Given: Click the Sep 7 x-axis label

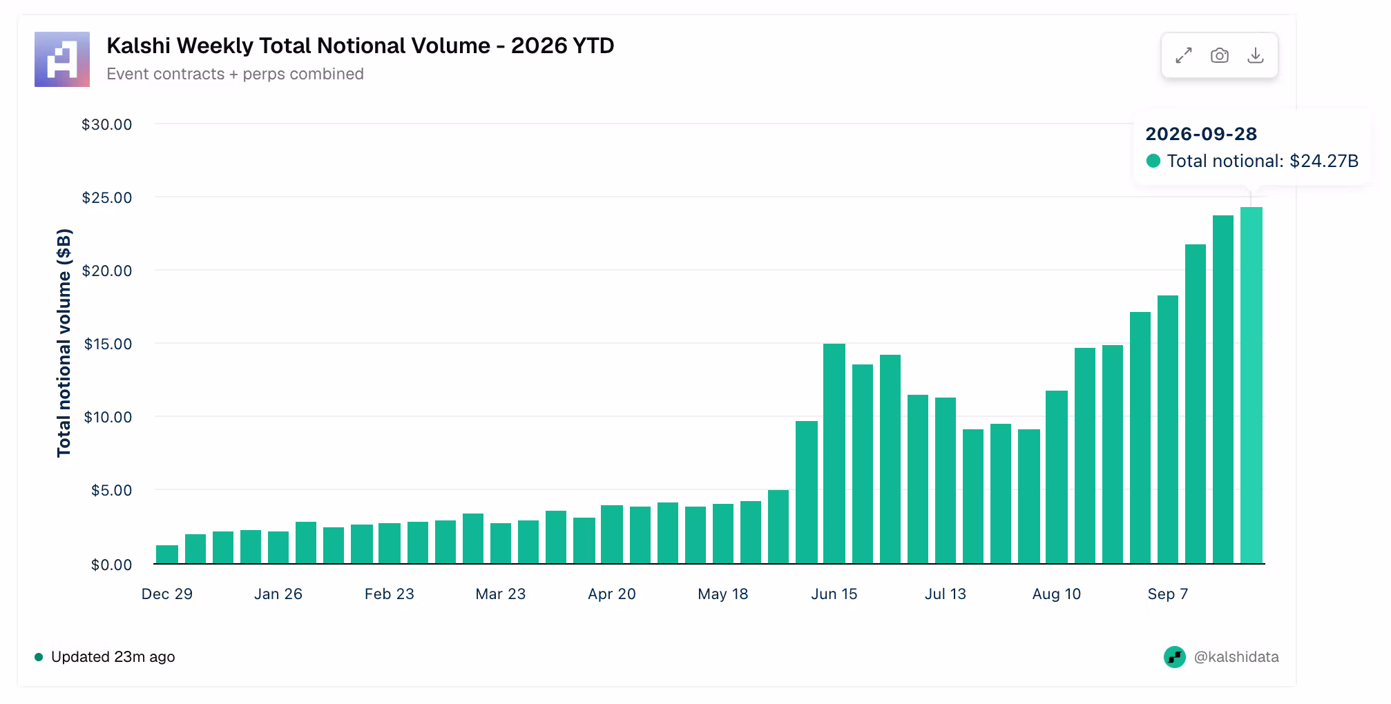Looking at the screenshot, I should pyautogui.click(x=1168, y=594).
